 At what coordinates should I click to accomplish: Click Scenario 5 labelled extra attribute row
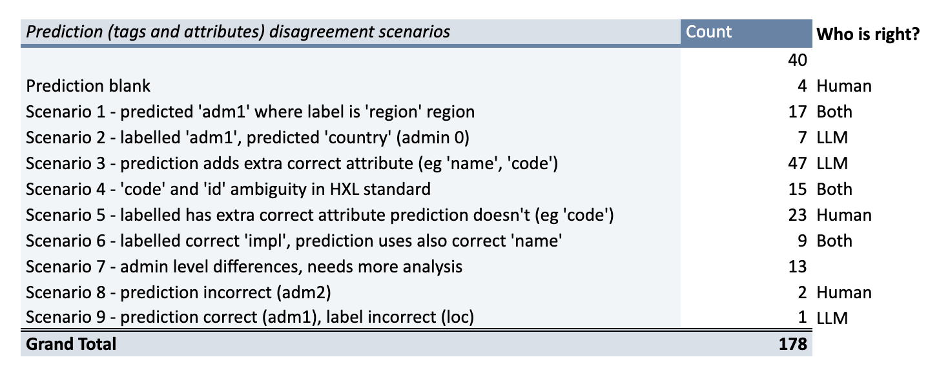click(x=319, y=215)
